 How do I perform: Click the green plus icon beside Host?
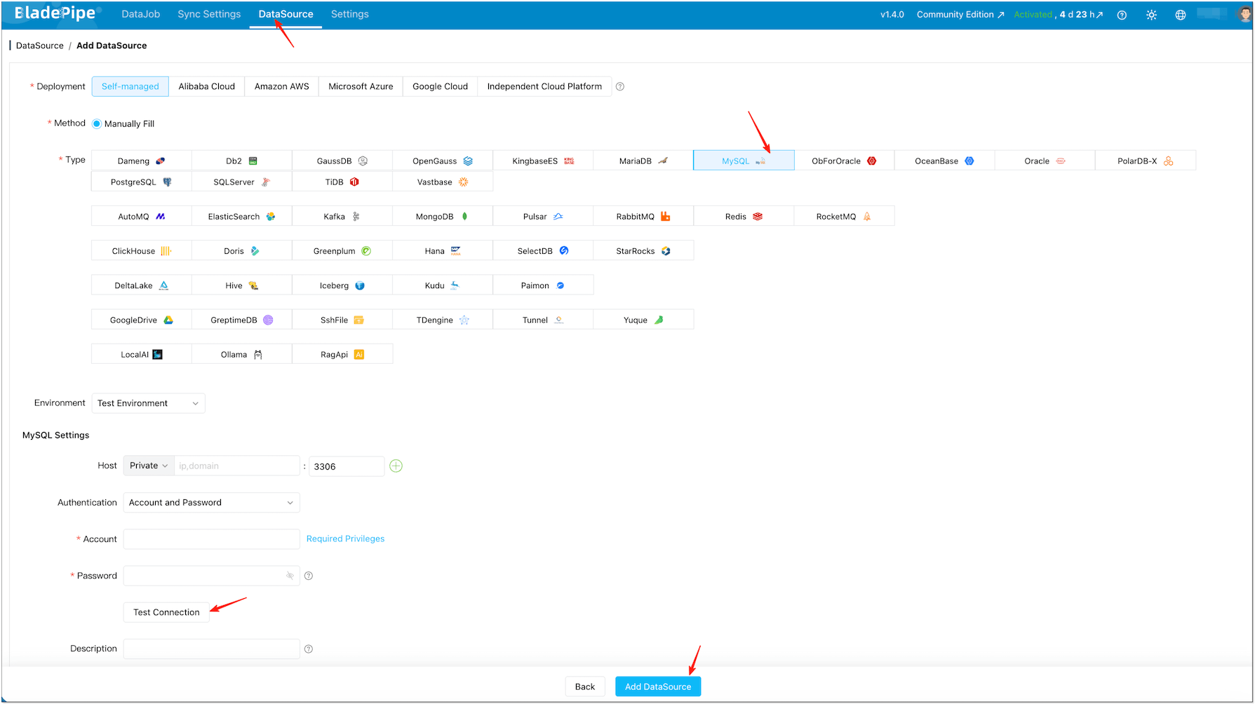click(396, 466)
